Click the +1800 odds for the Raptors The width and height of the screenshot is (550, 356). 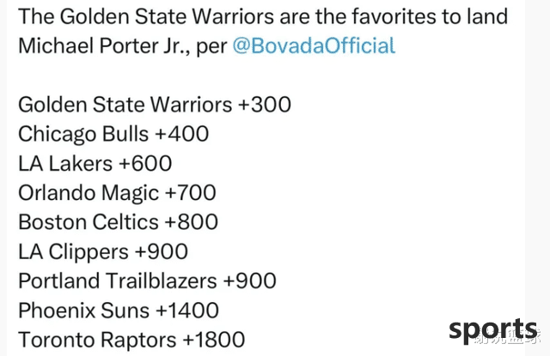214,340
